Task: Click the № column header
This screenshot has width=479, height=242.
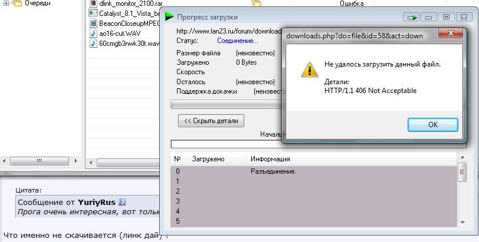Action: pos(178,159)
